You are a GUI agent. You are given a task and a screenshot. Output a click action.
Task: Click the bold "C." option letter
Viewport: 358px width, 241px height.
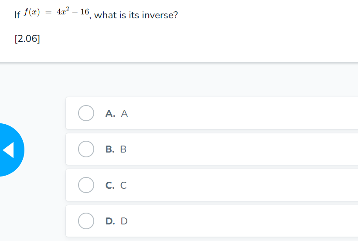(x=110, y=185)
